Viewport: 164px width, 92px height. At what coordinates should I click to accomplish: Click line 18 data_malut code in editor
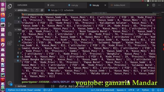[76, 86]
